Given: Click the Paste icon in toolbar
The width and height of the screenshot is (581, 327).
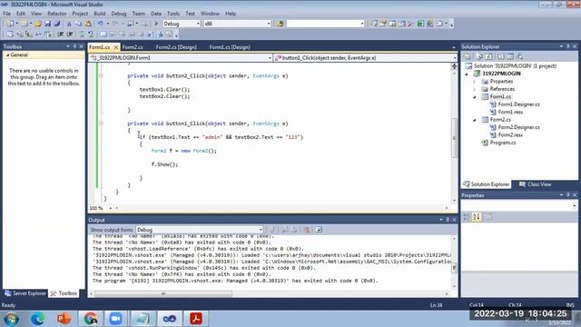Looking at the screenshot, I should point(88,24).
